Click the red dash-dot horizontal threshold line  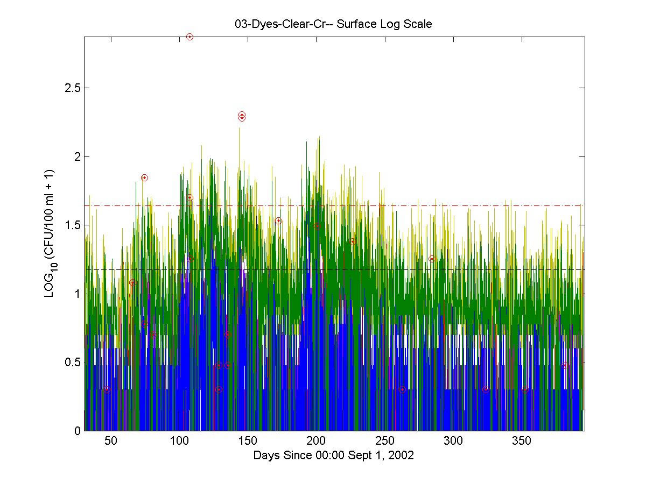tap(484, 205)
